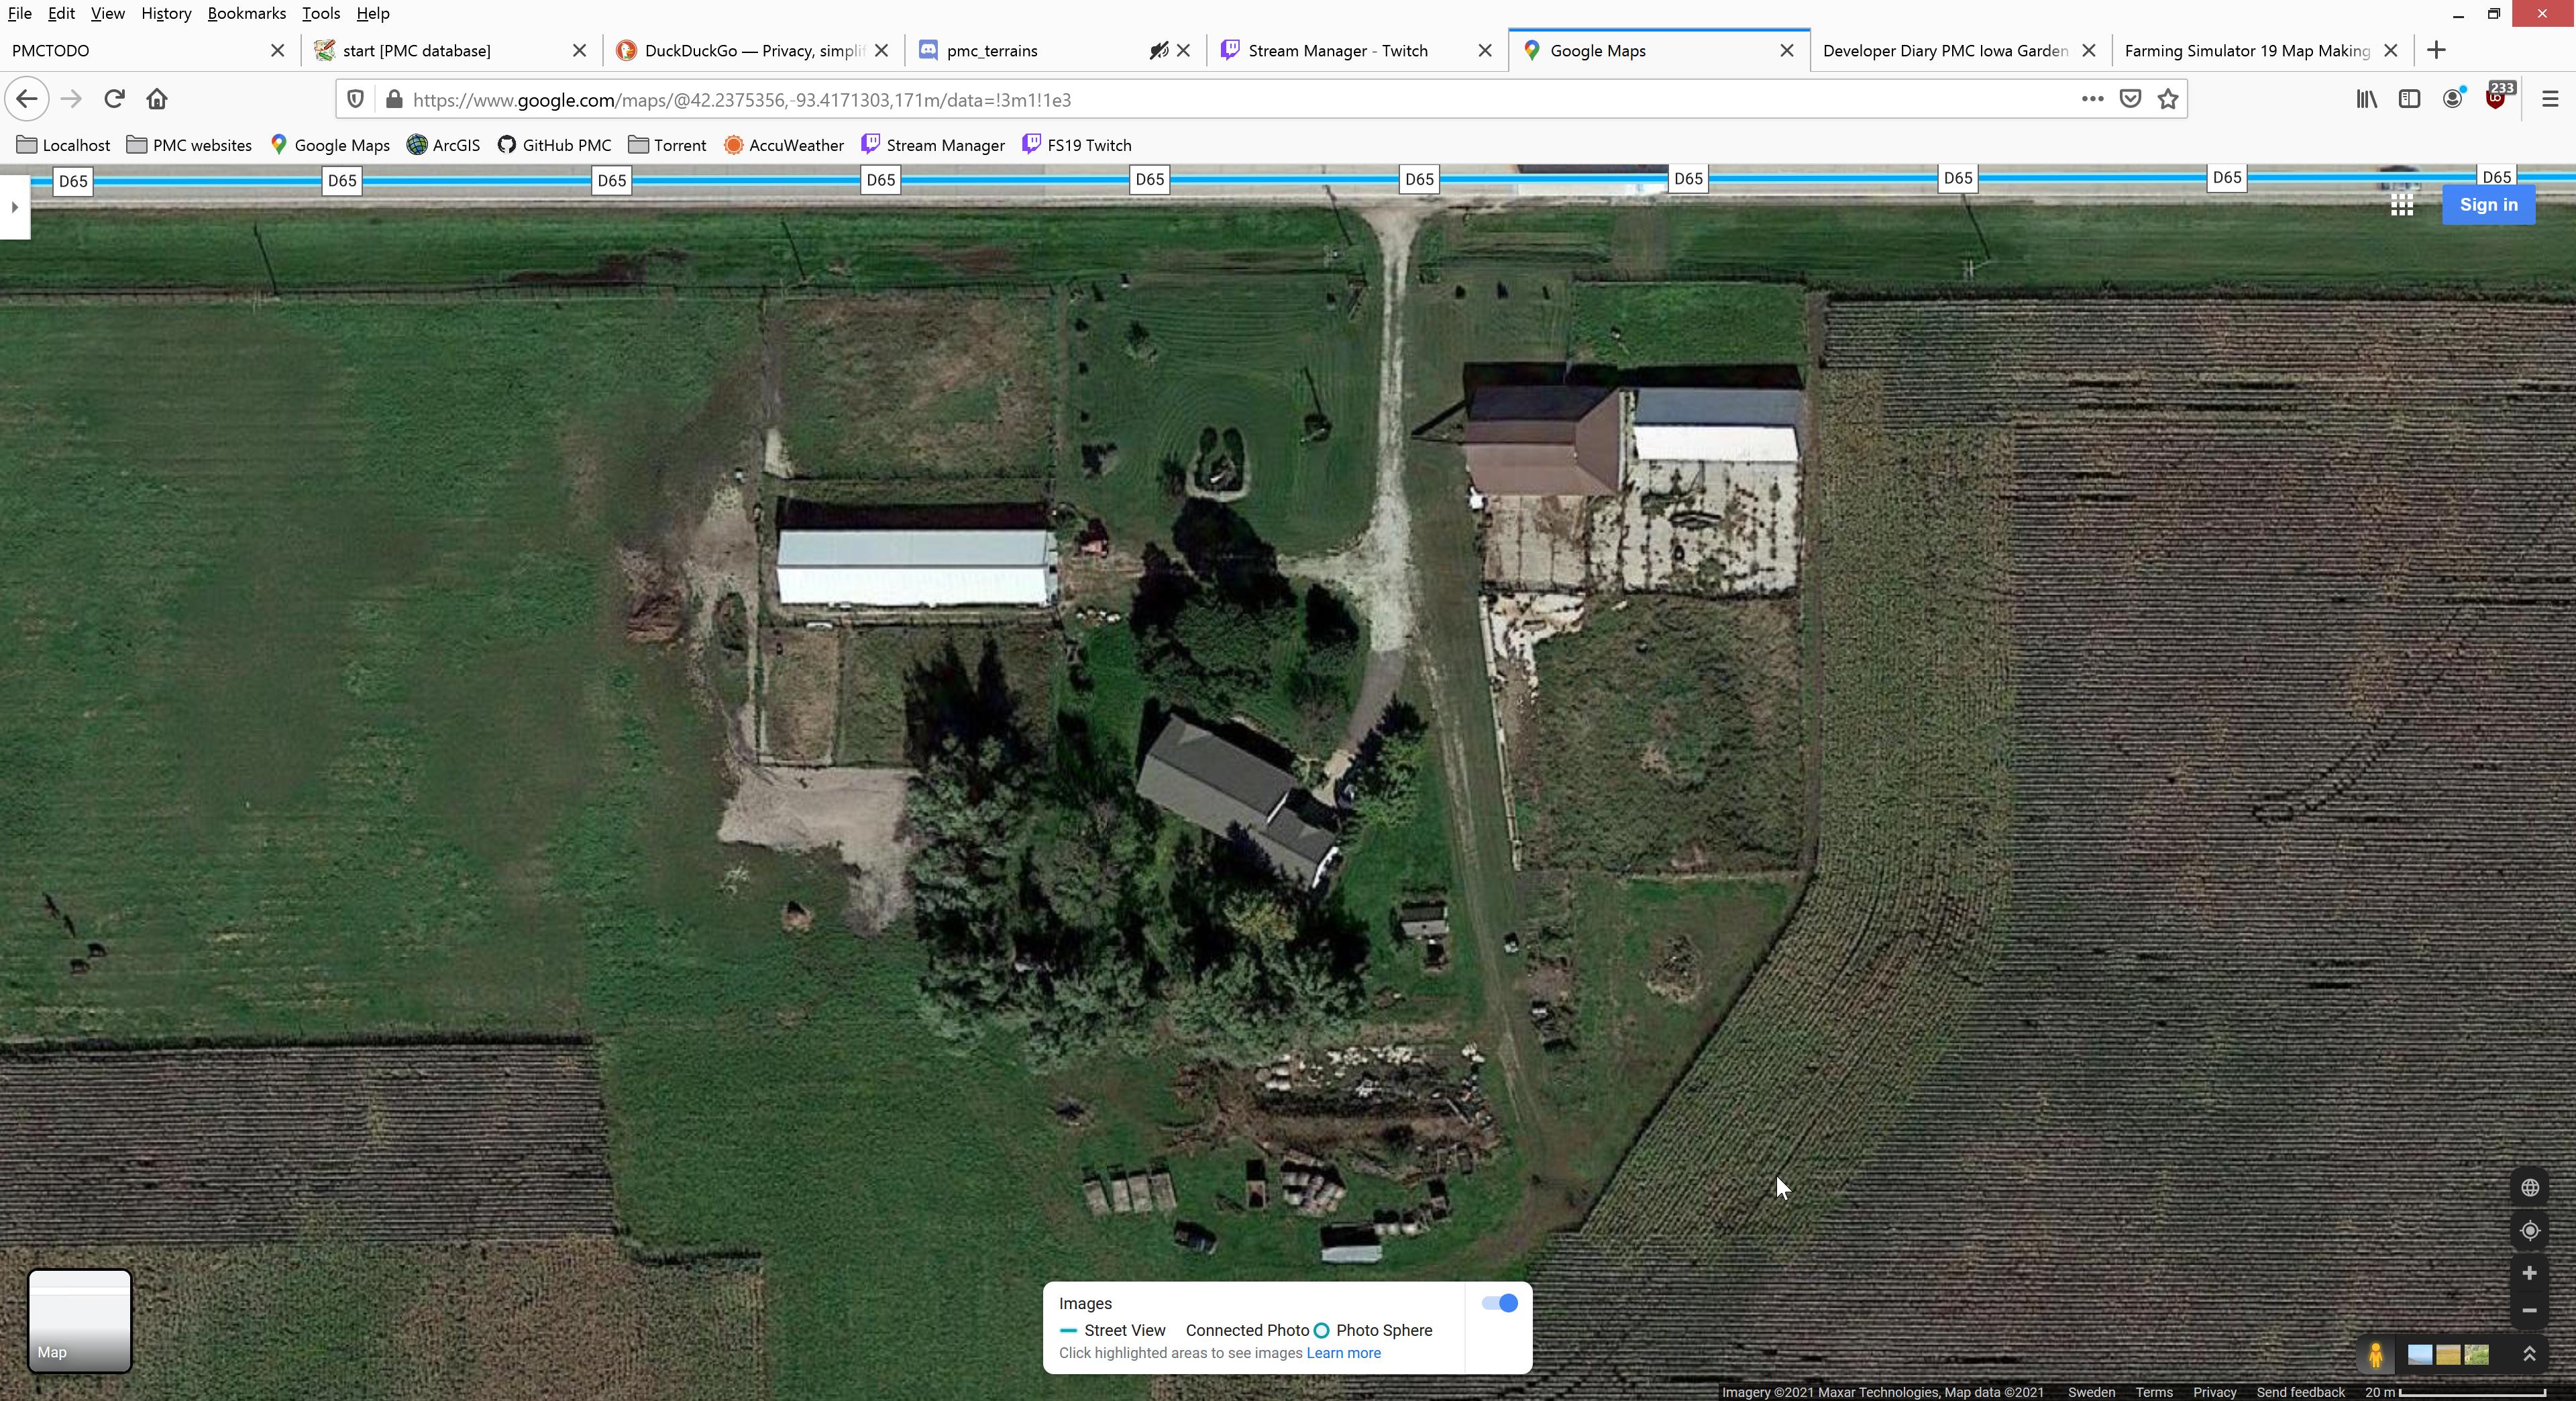Show your location on map
This screenshot has height=1401, width=2576.
(2530, 1231)
